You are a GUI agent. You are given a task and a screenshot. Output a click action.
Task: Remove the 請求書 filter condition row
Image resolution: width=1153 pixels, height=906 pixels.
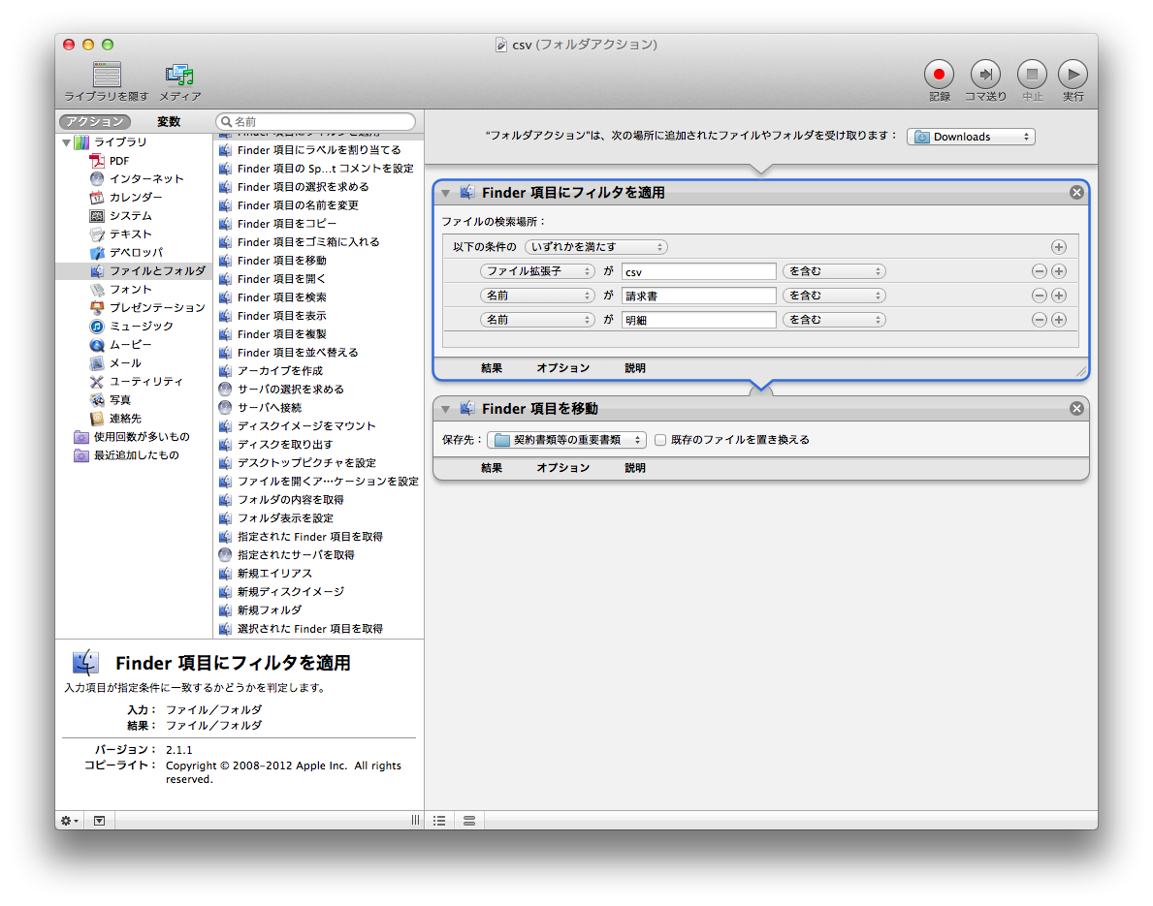(x=1039, y=297)
